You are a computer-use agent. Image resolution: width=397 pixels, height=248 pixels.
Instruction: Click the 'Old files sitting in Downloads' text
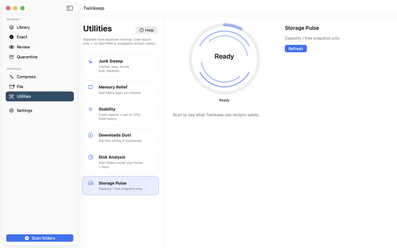tap(120, 141)
